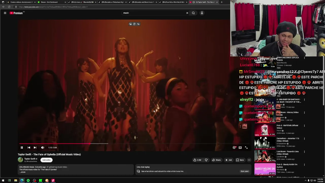
Task: Switch to 'Ronaldo vs Tottenham' tab
Action: click(112, 2)
